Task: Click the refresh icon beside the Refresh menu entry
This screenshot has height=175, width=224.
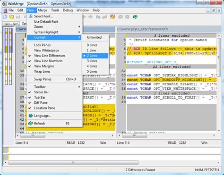Action: pos(30,123)
